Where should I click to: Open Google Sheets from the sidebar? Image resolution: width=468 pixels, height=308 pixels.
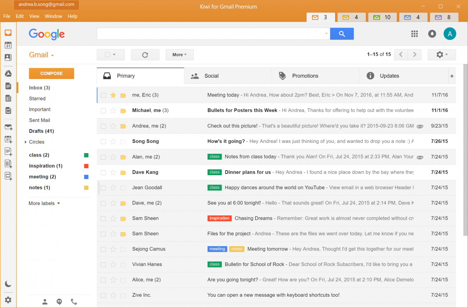(x=8, y=98)
